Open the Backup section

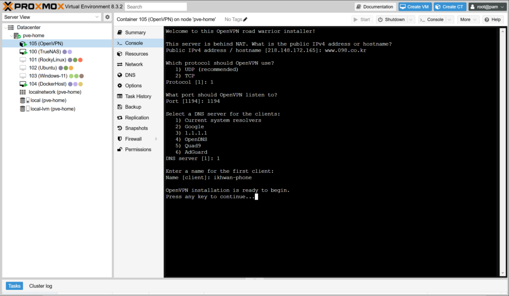(133, 107)
